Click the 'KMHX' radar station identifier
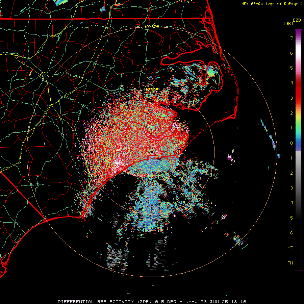Image resolution: width=304 pixels, height=304 pixels. coord(192,302)
